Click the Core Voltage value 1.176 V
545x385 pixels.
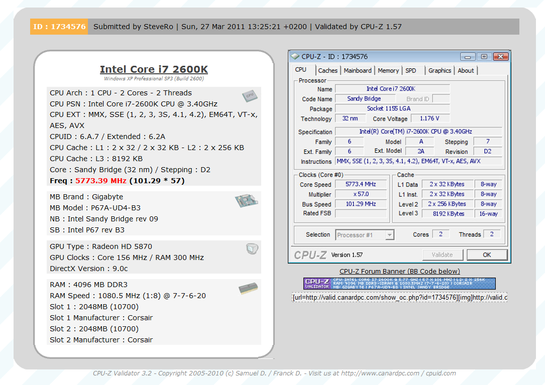coord(430,118)
